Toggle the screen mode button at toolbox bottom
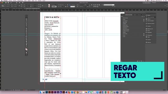168x94 pixels. click(x=27, y=55)
